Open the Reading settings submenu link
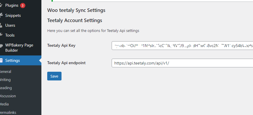This screenshot has height=115, width=253. tap(6, 88)
